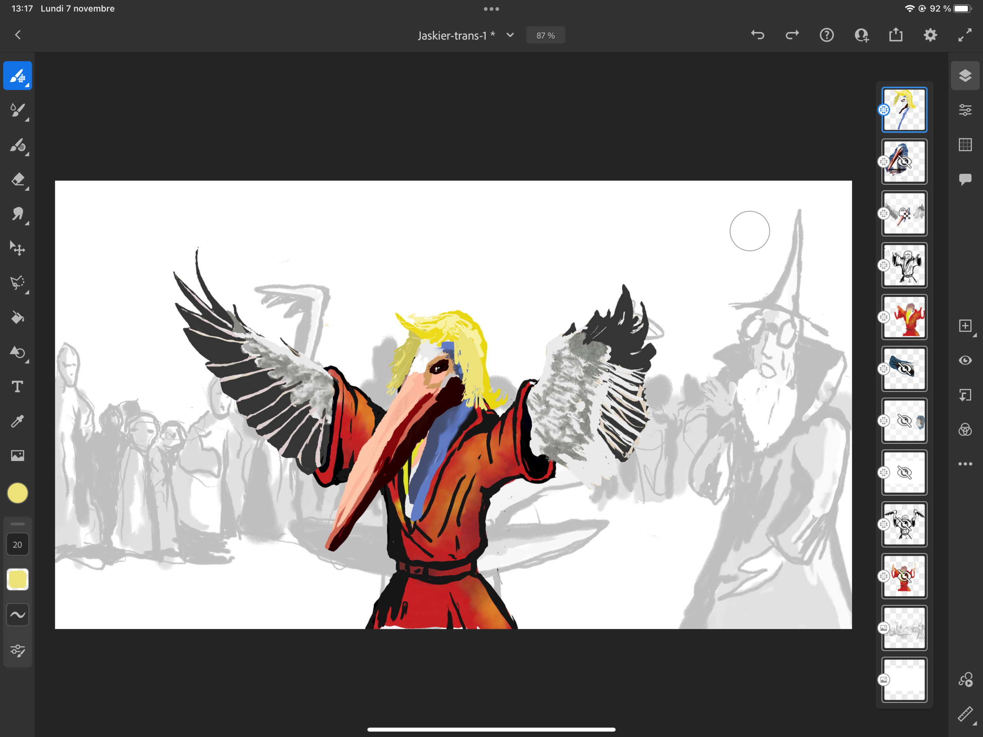Pick the Eyedropper tool
Viewport: 983px width, 737px height.
17,421
